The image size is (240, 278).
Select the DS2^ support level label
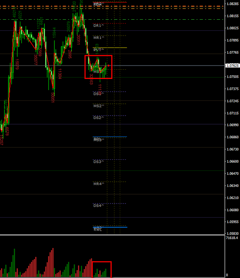(98, 118)
